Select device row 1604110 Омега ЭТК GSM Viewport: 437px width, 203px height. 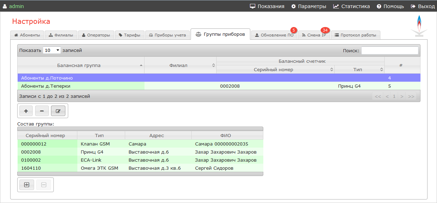click(140, 168)
